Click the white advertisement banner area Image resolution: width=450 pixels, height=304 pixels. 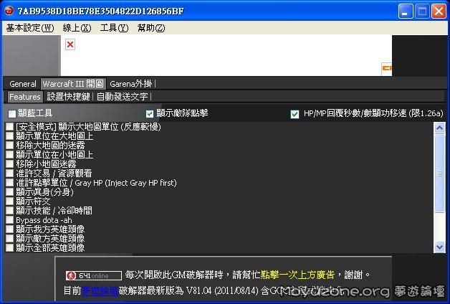226,55
